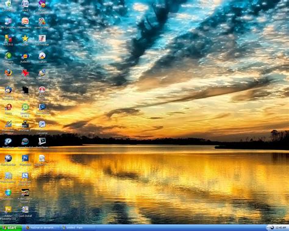The width and height of the screenshot is (289, 231).
Task: Launch the RealPlayer desktop icon
Action: 8,141
